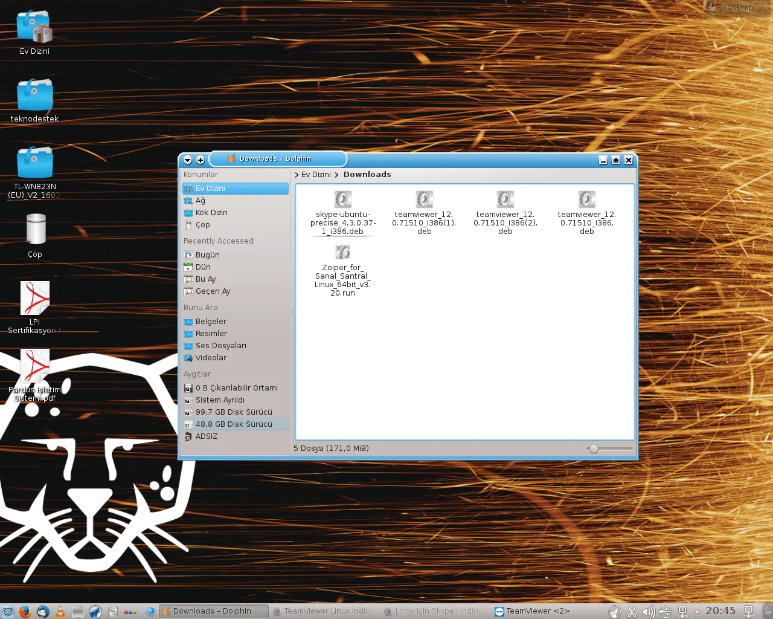
Task: Open the volume control in system tray
Action: [x=648, y=612]
